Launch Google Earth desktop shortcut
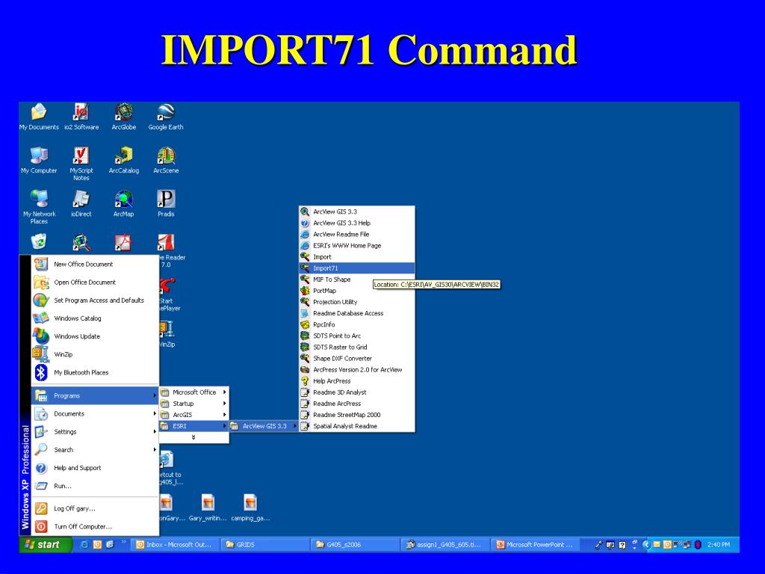 coord(166,117)
